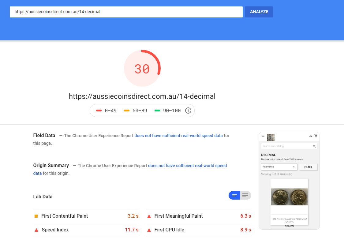Switch Lab Data to expanded view
Viewport: 344px width, 240px height.
click(x=245, y=195)
